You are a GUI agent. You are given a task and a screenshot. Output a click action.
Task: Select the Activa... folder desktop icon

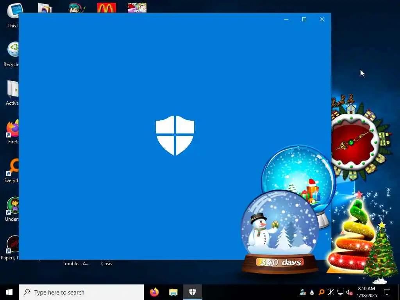[12, 93]
